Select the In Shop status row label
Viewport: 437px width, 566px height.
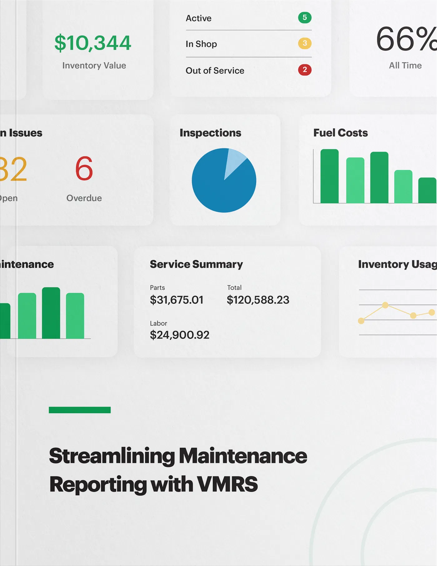201,44
